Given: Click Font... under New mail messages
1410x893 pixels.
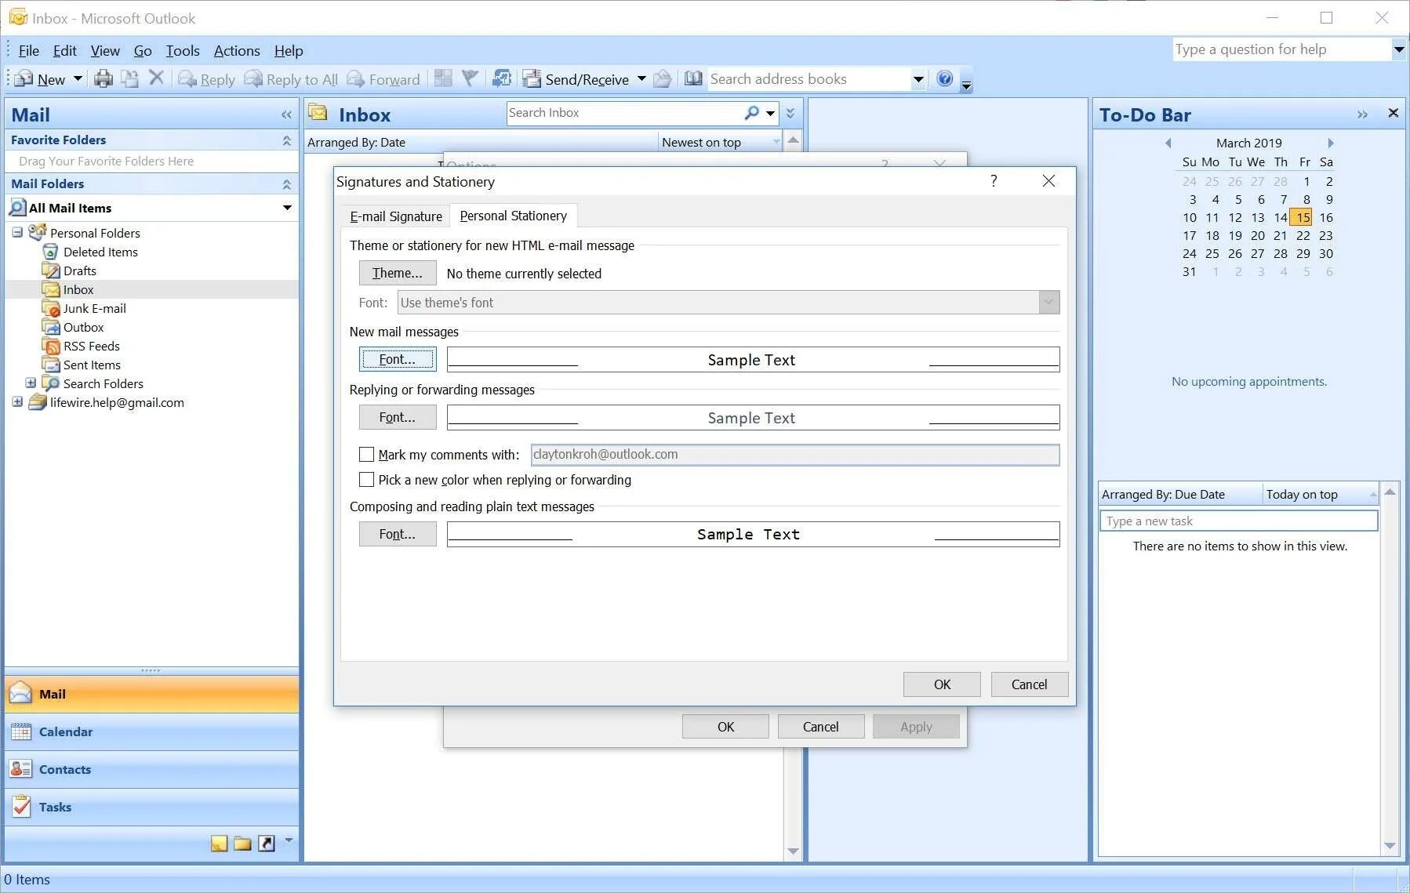Looking at the screenshot, I should click(398, 359).
